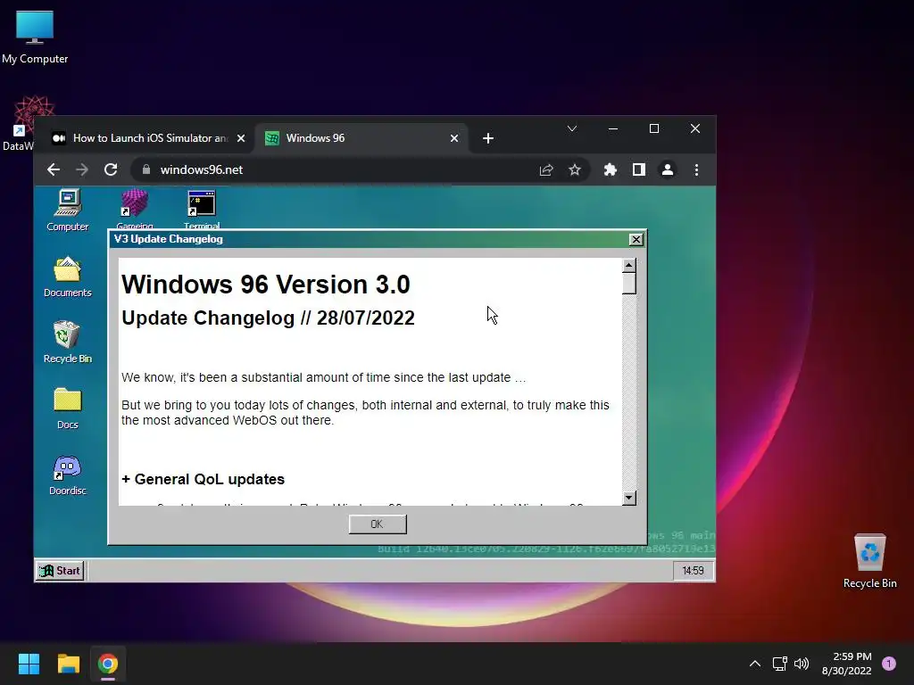Close the Windows 96 browser tab

[454, 138]
